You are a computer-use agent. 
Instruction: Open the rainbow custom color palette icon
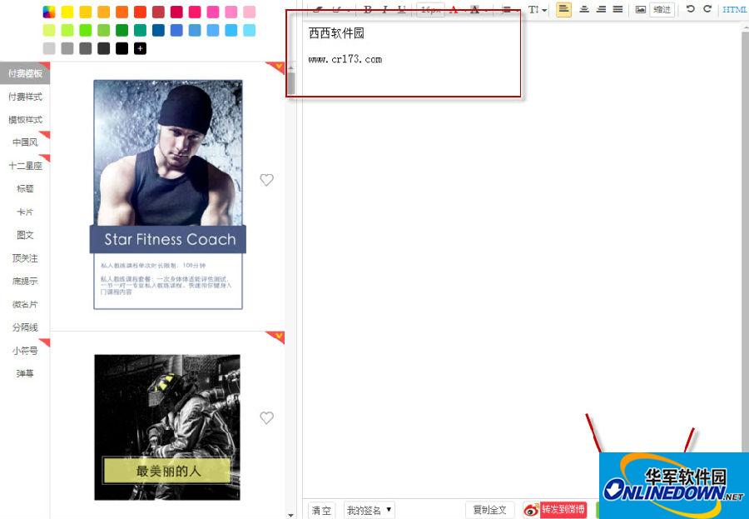pyautogui.click(x=49, y=12)
